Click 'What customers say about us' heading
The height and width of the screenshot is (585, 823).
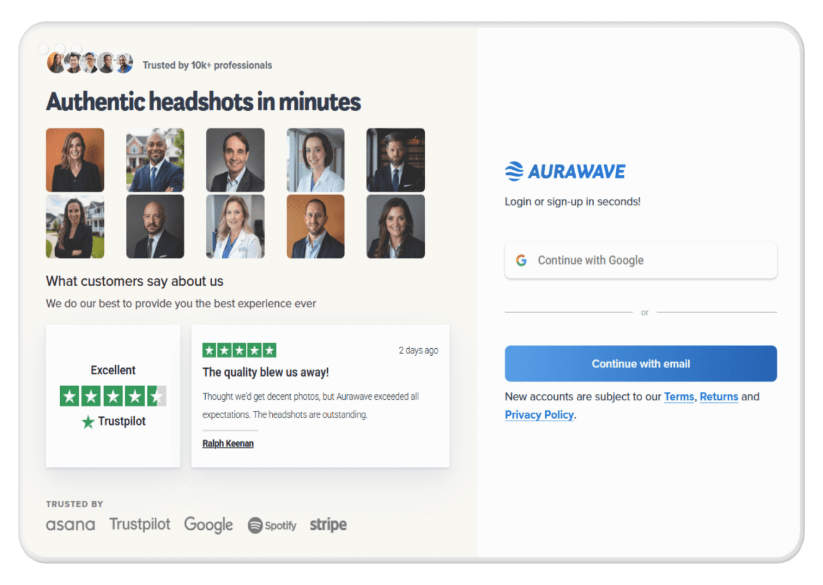(x=134, y=281)
